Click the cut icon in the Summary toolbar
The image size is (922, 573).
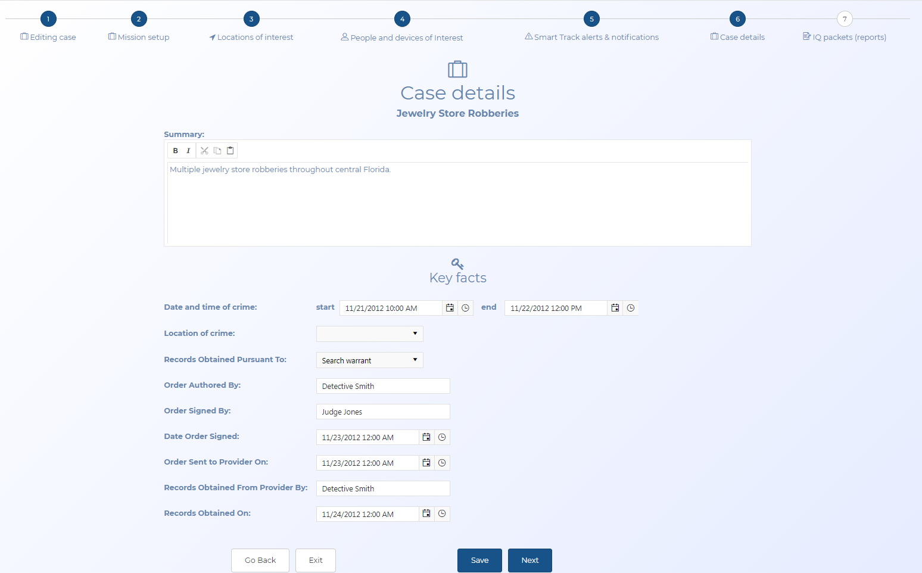(204, 150)
